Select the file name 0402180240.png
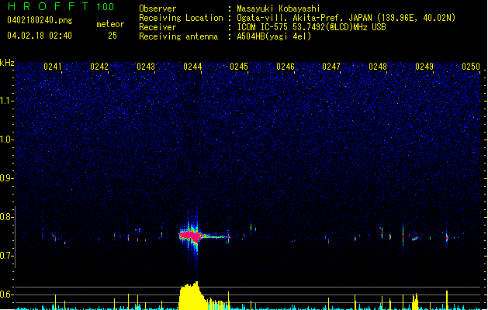This screenshot has width=488, height=310. (x=40, y=21)
